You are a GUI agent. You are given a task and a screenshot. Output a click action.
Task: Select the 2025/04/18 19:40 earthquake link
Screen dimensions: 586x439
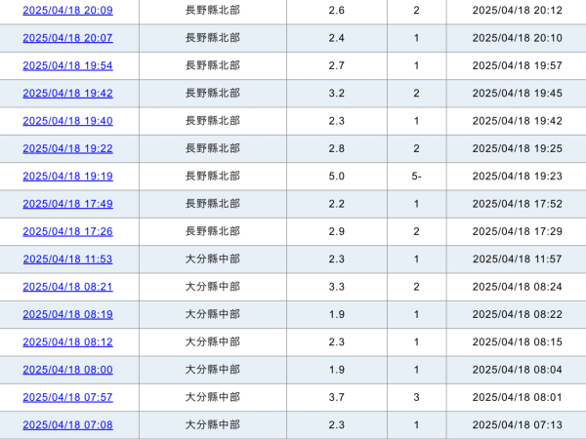[x=67, y=121]
